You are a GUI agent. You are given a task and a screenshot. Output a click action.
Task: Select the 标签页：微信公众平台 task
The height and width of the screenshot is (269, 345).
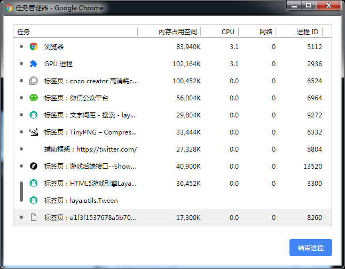(x=172, y=98)
